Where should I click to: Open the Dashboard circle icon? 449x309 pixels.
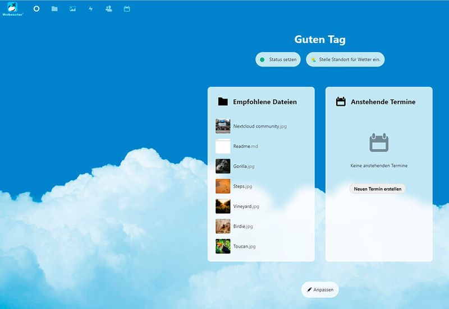(36, 9)
